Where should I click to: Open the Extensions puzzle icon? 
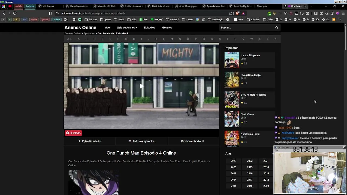coord(302,13)
